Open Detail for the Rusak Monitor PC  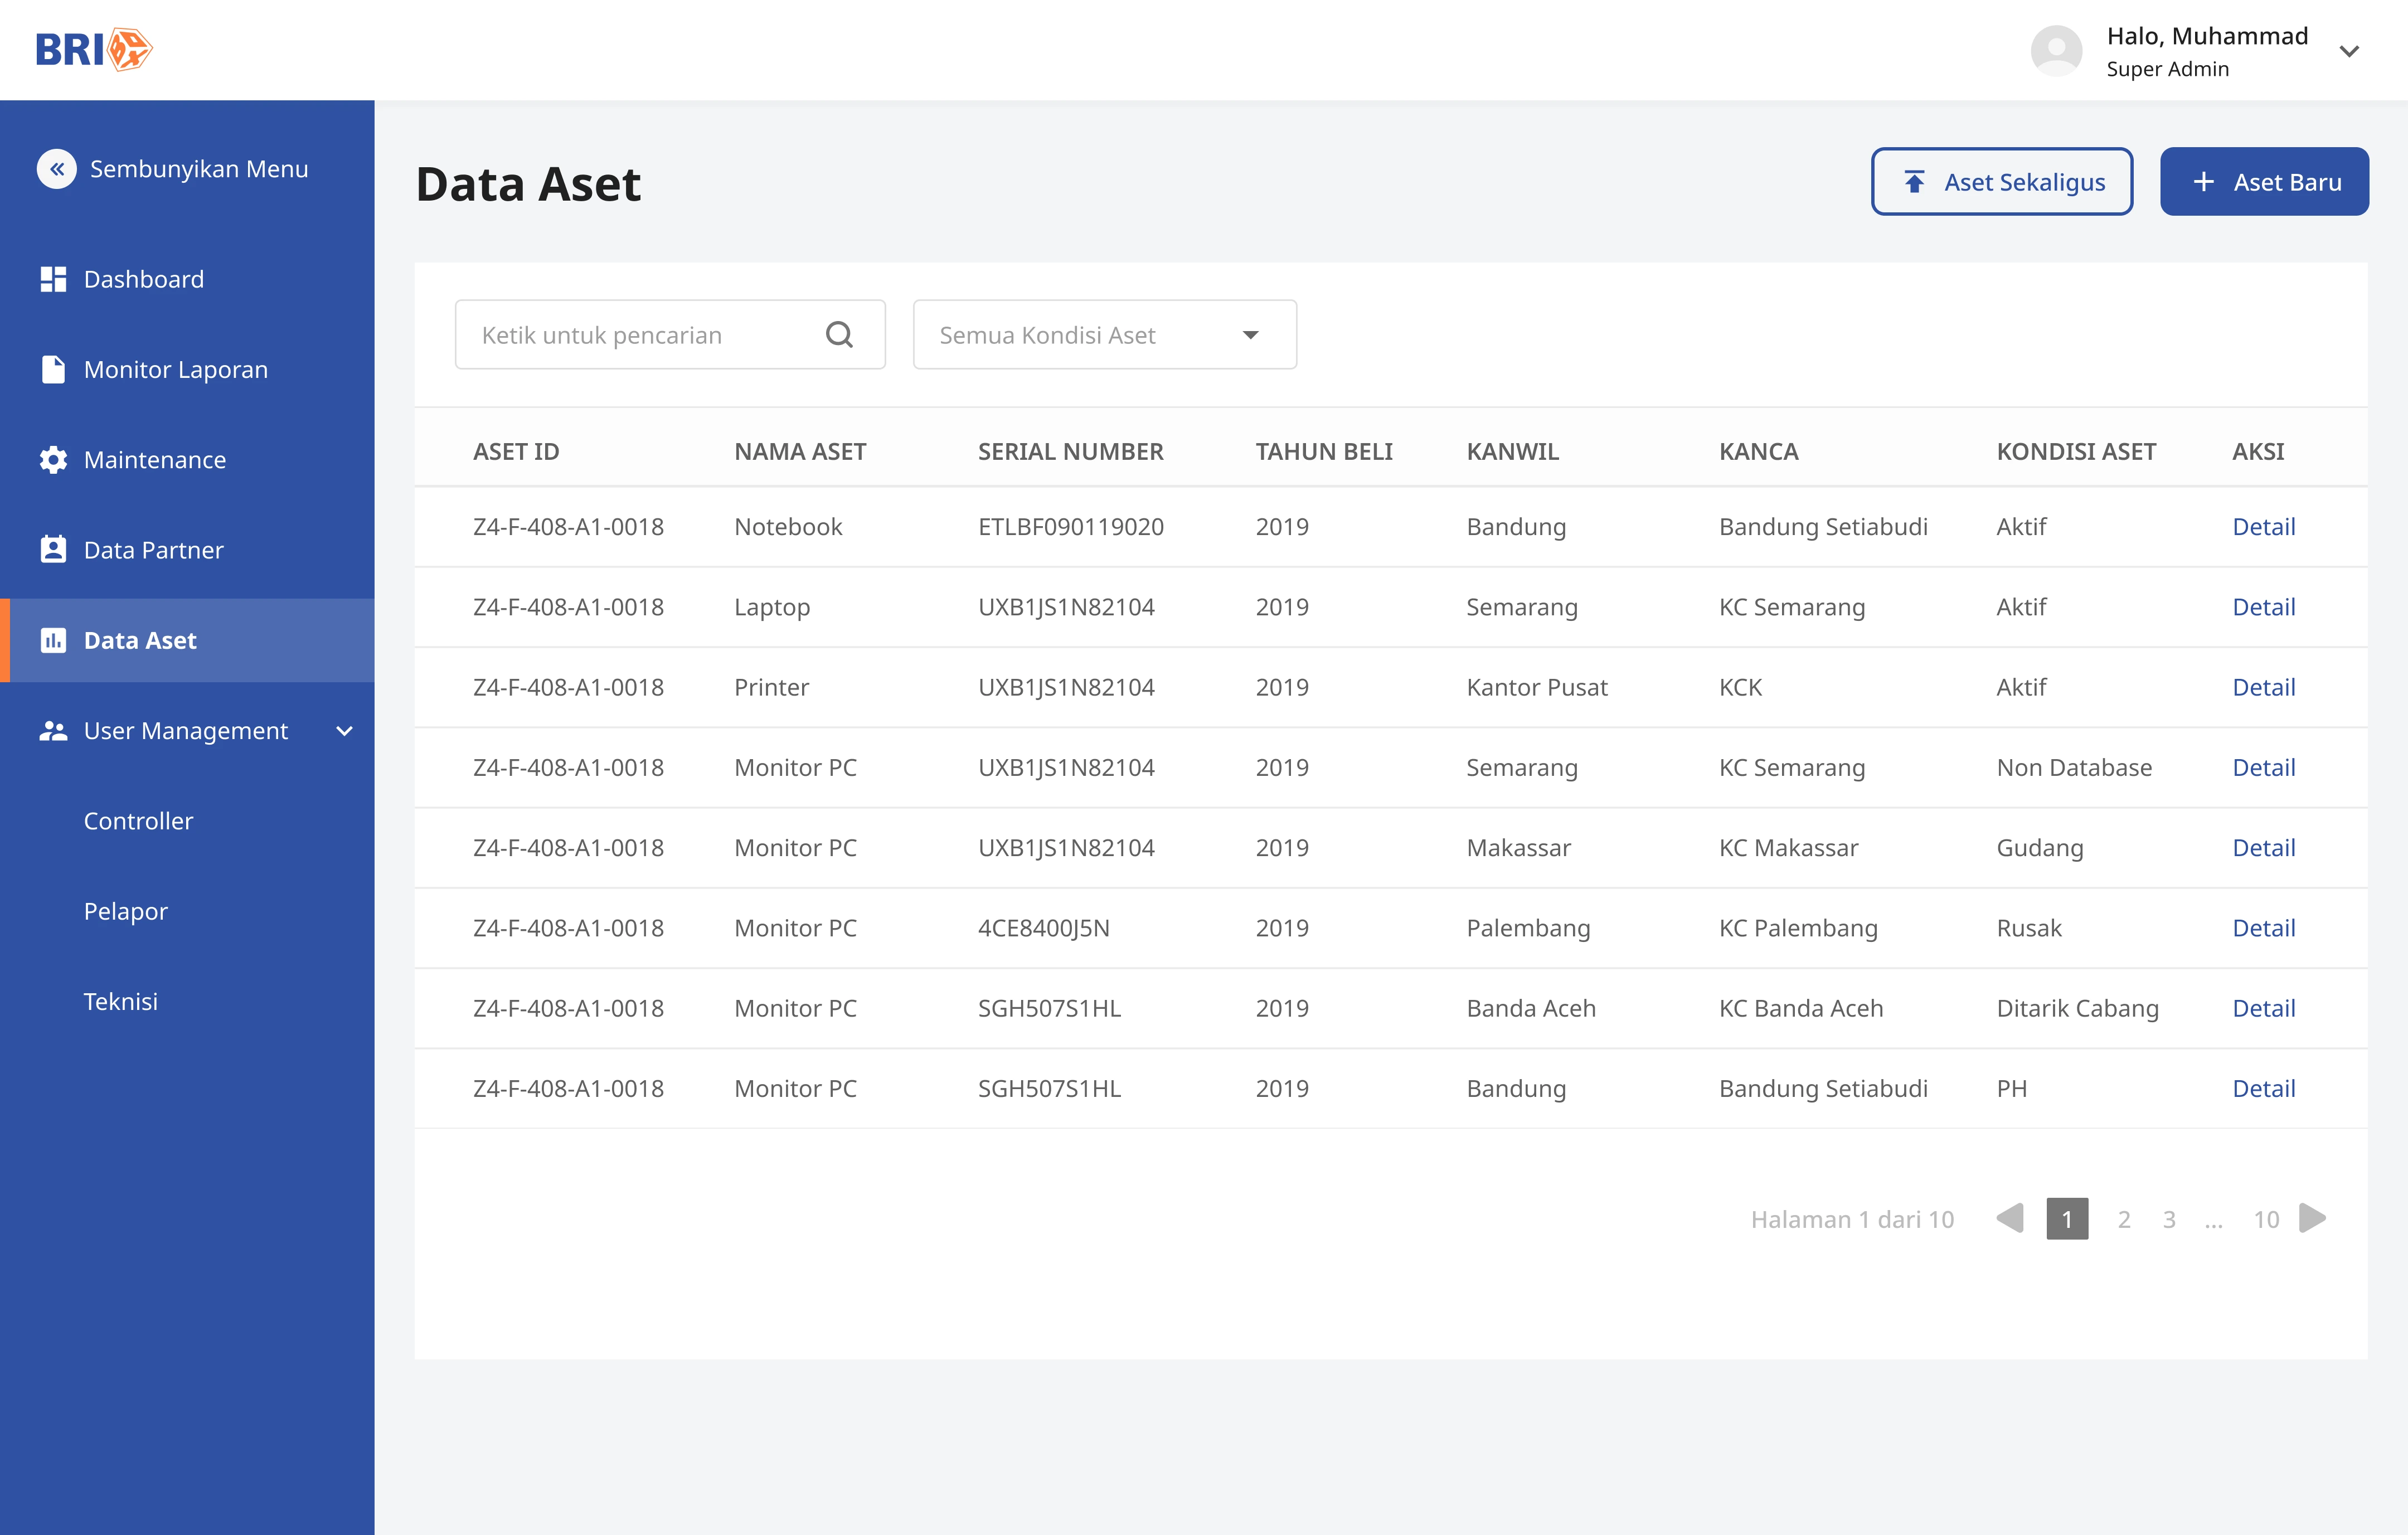[x=2264, y=927]
